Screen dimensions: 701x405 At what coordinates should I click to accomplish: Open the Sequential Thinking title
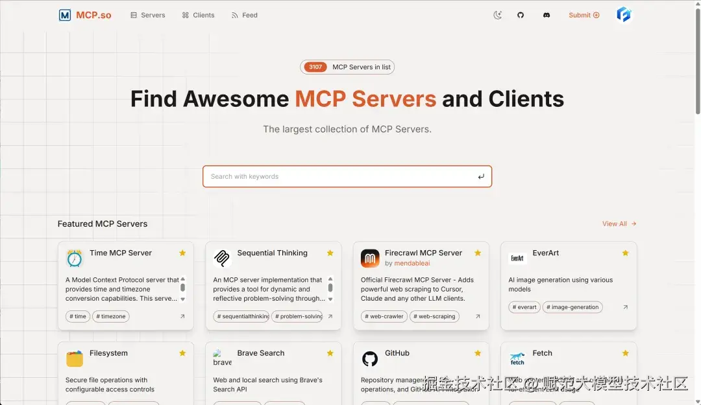click(x=272, y=253)
